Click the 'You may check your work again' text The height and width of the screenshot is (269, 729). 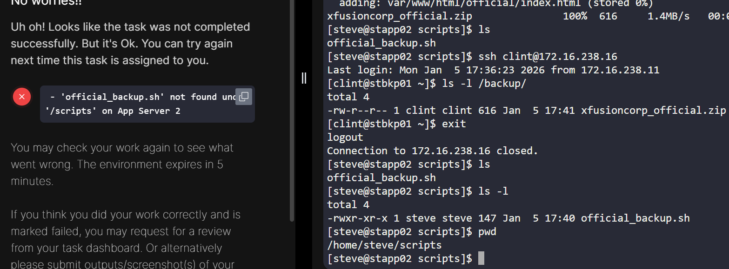[x=122, y=164]
